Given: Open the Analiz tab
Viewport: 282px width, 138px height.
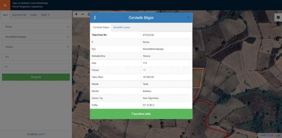Looking at the screenshot, I should [33, 15].
